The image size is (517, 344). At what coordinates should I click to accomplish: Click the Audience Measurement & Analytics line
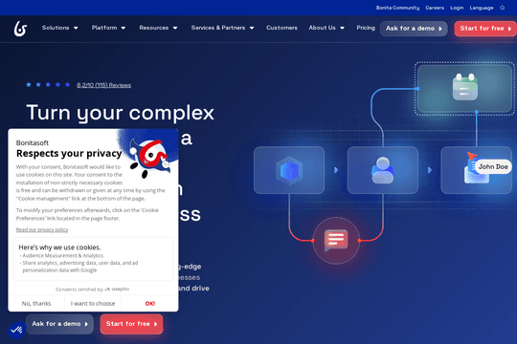(61, 255)
